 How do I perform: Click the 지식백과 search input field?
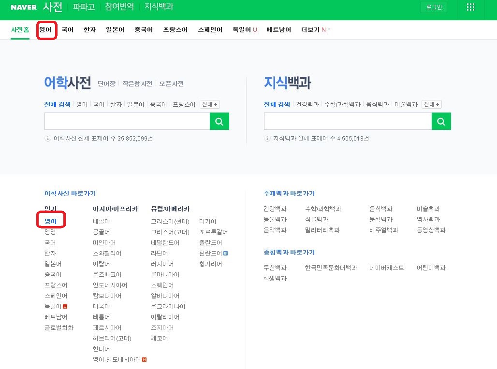click(x=348, y=121)
